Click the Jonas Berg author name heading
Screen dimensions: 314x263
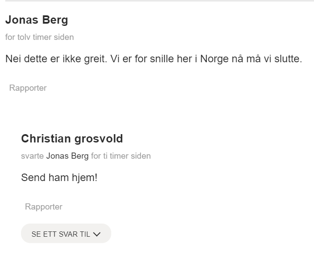(36, 20)
